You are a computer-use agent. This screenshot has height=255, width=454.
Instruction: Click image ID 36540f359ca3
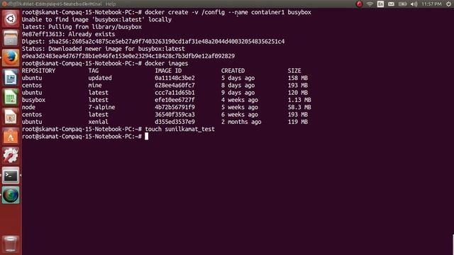[x=175, y=115]
